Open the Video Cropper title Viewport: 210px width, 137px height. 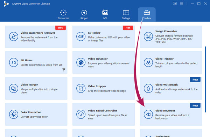pyautogui.click(x=97, y=86)
